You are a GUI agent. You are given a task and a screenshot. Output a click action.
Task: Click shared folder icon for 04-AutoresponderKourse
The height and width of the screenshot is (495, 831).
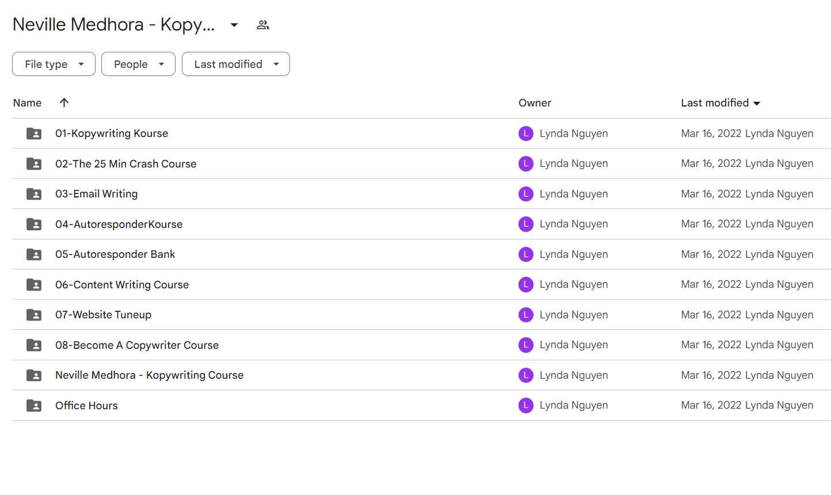(x=34, y=224)
